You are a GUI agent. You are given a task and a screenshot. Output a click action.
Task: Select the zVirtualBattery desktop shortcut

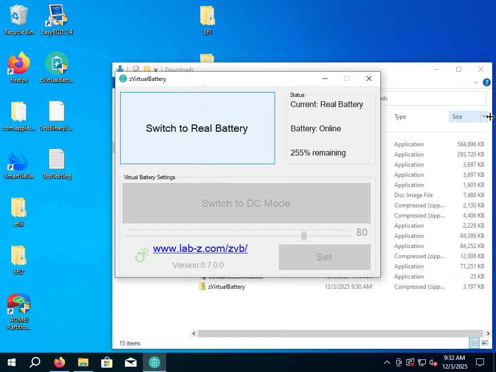tap(57, 68)
